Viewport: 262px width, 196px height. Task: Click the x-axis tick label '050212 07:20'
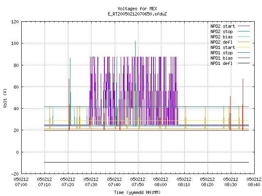tap(68, 182)
